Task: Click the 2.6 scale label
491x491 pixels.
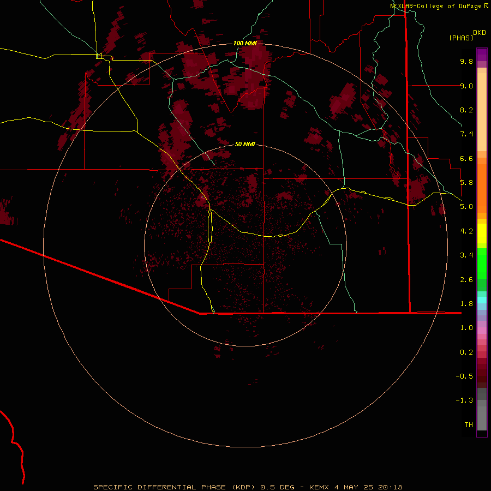Action: coord(466,280)
